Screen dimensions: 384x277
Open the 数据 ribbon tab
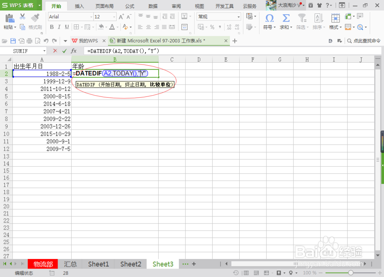153,6
